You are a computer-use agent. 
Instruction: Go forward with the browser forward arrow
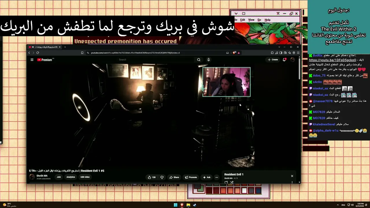tap(33, 53)
